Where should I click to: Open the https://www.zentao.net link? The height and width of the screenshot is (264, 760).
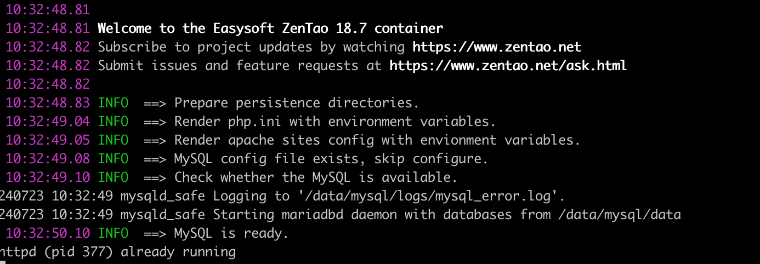pos(496,47)
